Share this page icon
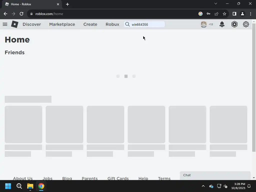The height and width of the screenshot is (192, 256). pyautogui.click(x=216, y=14)
